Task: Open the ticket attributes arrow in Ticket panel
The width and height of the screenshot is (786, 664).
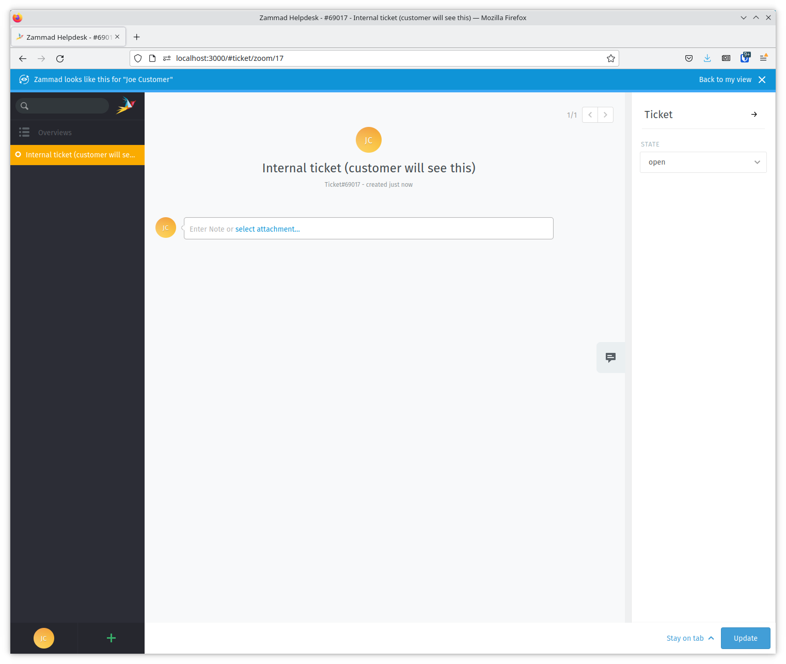Action: (754, 114)
